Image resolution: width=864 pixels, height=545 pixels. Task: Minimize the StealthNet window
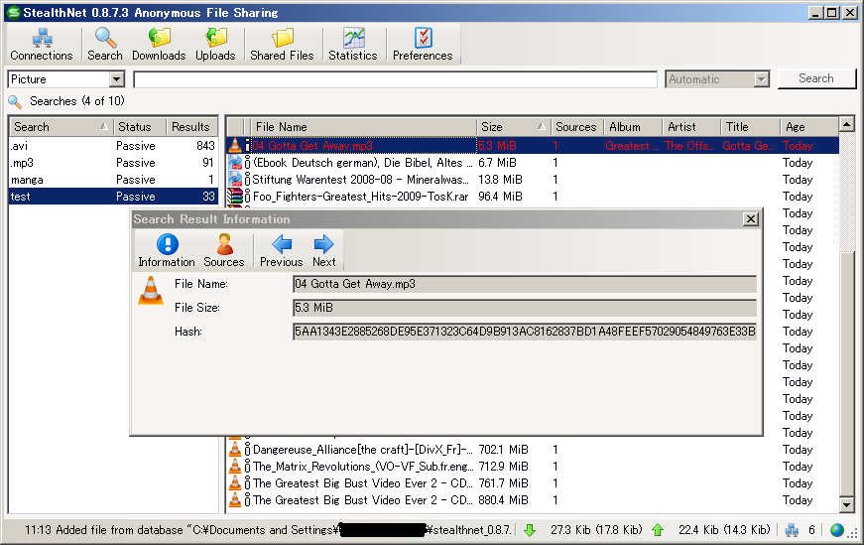[x=816, y=13]
